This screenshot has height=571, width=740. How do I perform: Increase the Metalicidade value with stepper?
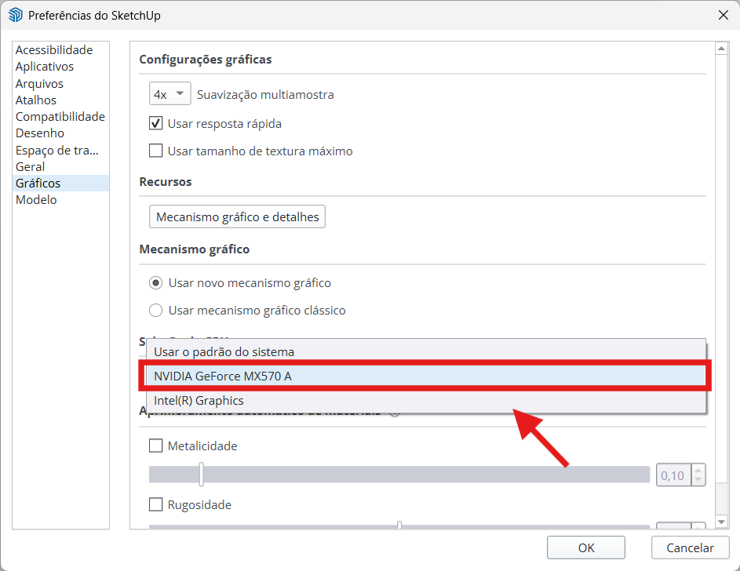(x=698, y=471)
